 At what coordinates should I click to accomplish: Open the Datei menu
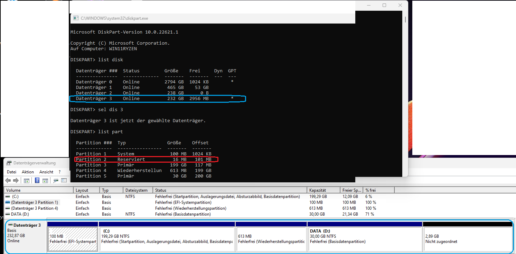11,172
